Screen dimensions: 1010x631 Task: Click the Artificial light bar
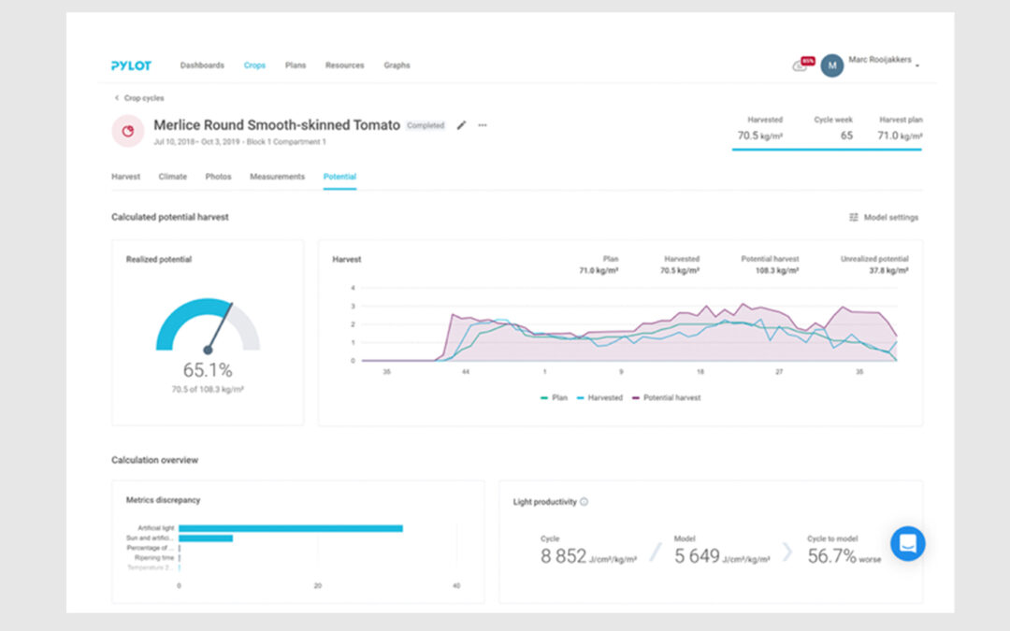[x=291, y=528]
